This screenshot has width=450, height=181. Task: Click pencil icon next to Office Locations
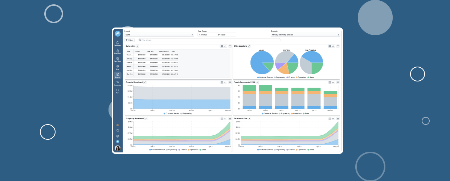[x=249, y=46]
